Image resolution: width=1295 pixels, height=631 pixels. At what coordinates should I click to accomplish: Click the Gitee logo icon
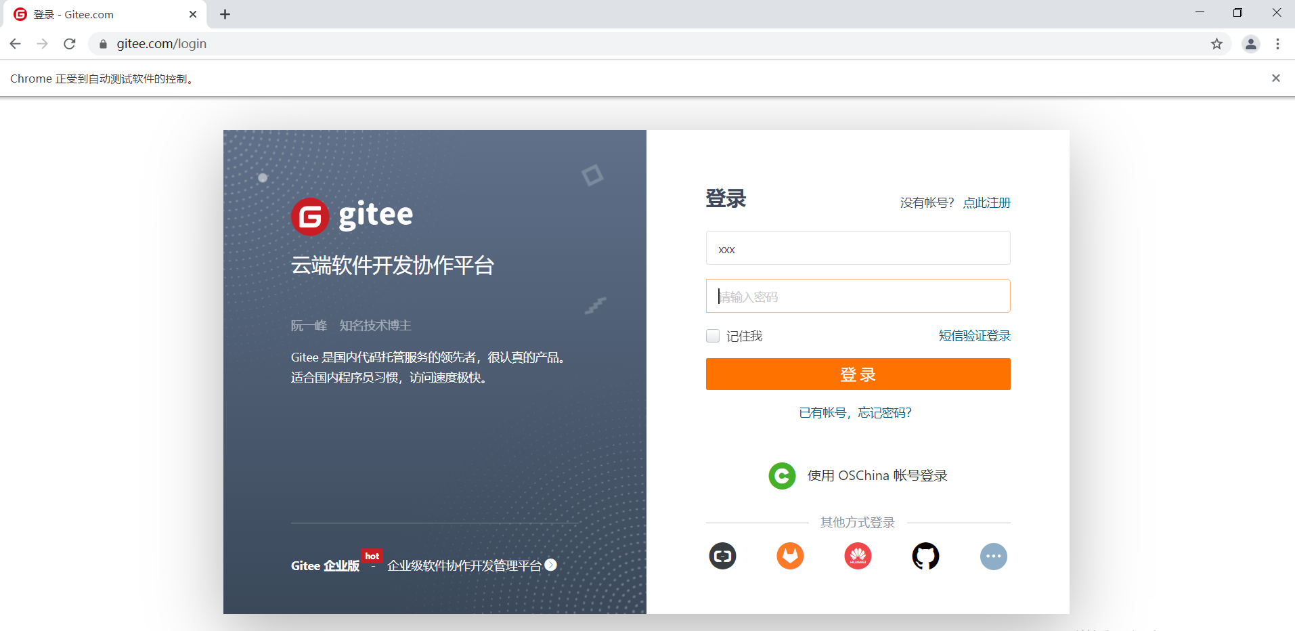pos(310,217)
